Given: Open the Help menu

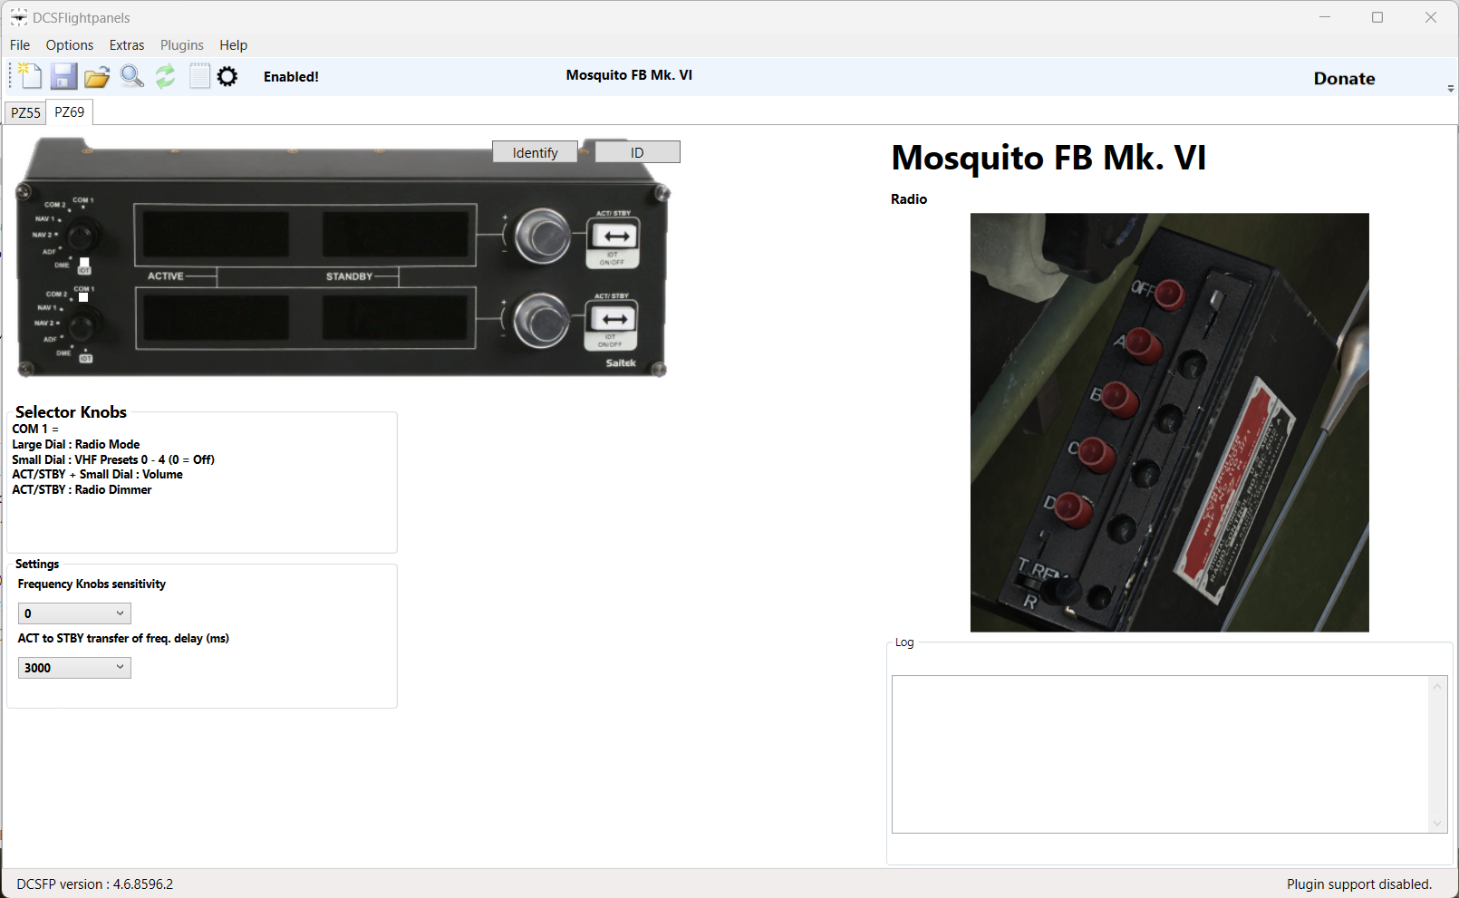Looking at the screenshot, I should [x=233, y=44].
